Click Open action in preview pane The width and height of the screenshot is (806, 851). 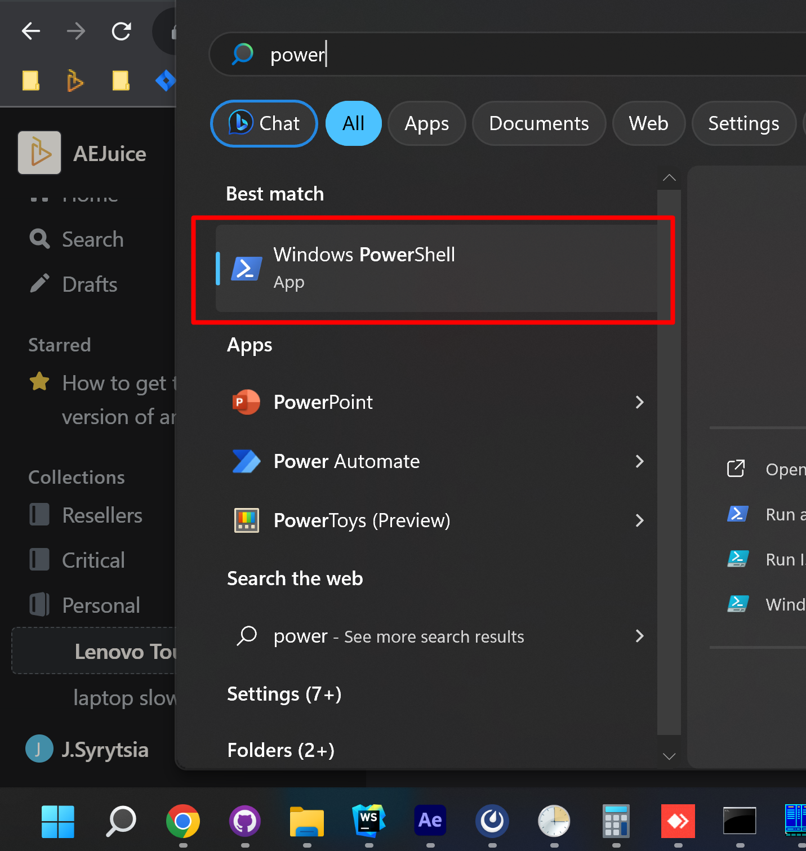click(x=766, y=469)
